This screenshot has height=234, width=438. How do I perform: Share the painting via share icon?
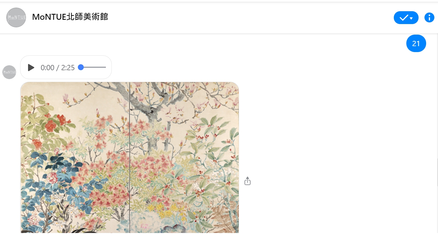tap(248, 181)
